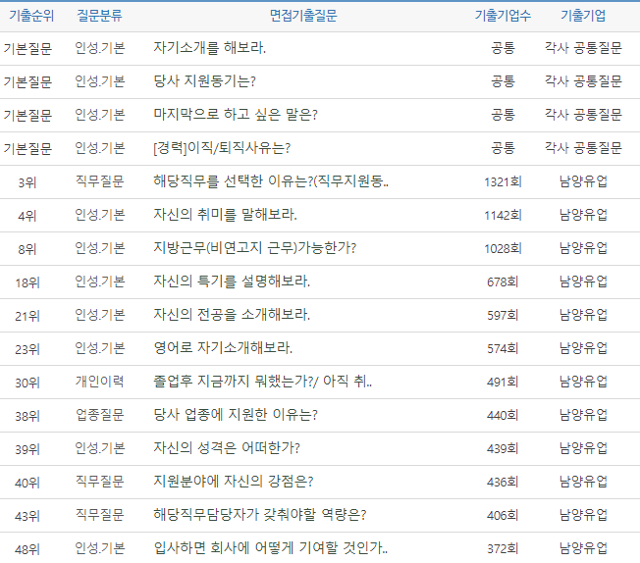The width and height of the screenshot is (640, 563).
Task: Click the 질문분류 column header
Action: [x=99, y=16]
